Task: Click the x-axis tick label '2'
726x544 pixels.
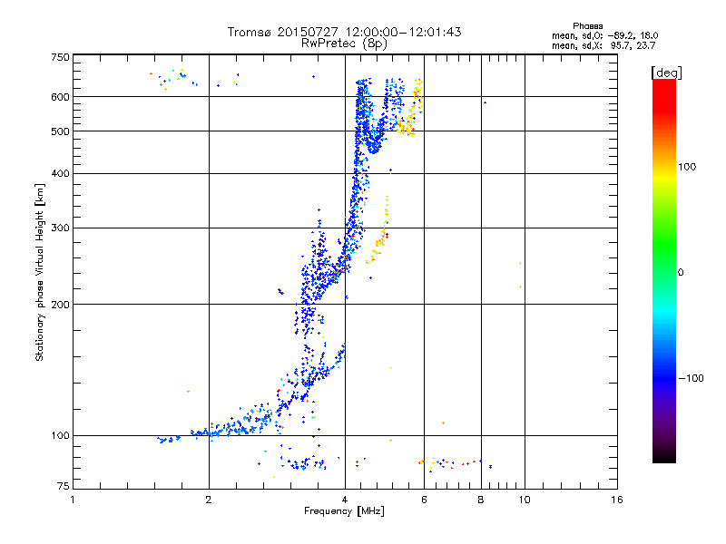Action: coord(209,500)
